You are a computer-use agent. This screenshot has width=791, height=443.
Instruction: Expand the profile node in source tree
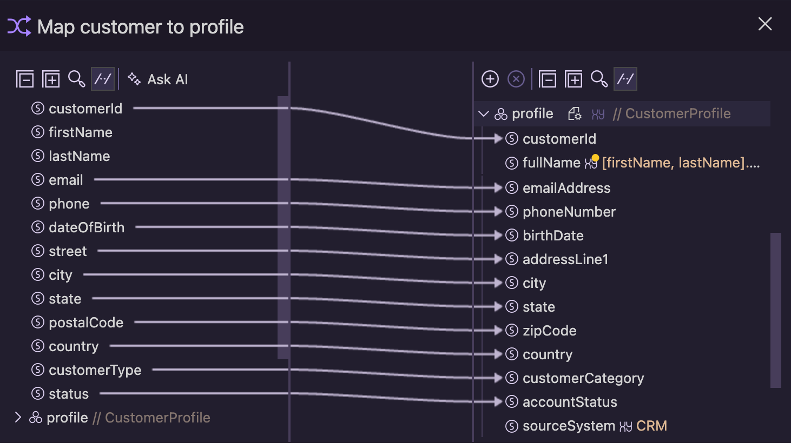pos(18,417)
